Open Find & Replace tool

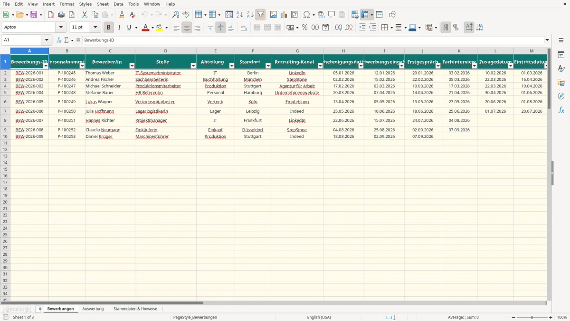pos(176,15)
